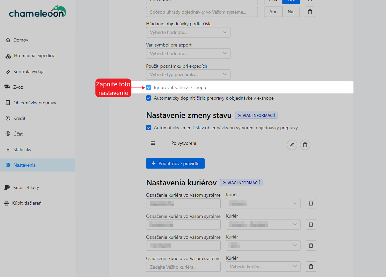
Task: Expand Var. symbol pre export dropdown
Action: (x=188, y=53)
